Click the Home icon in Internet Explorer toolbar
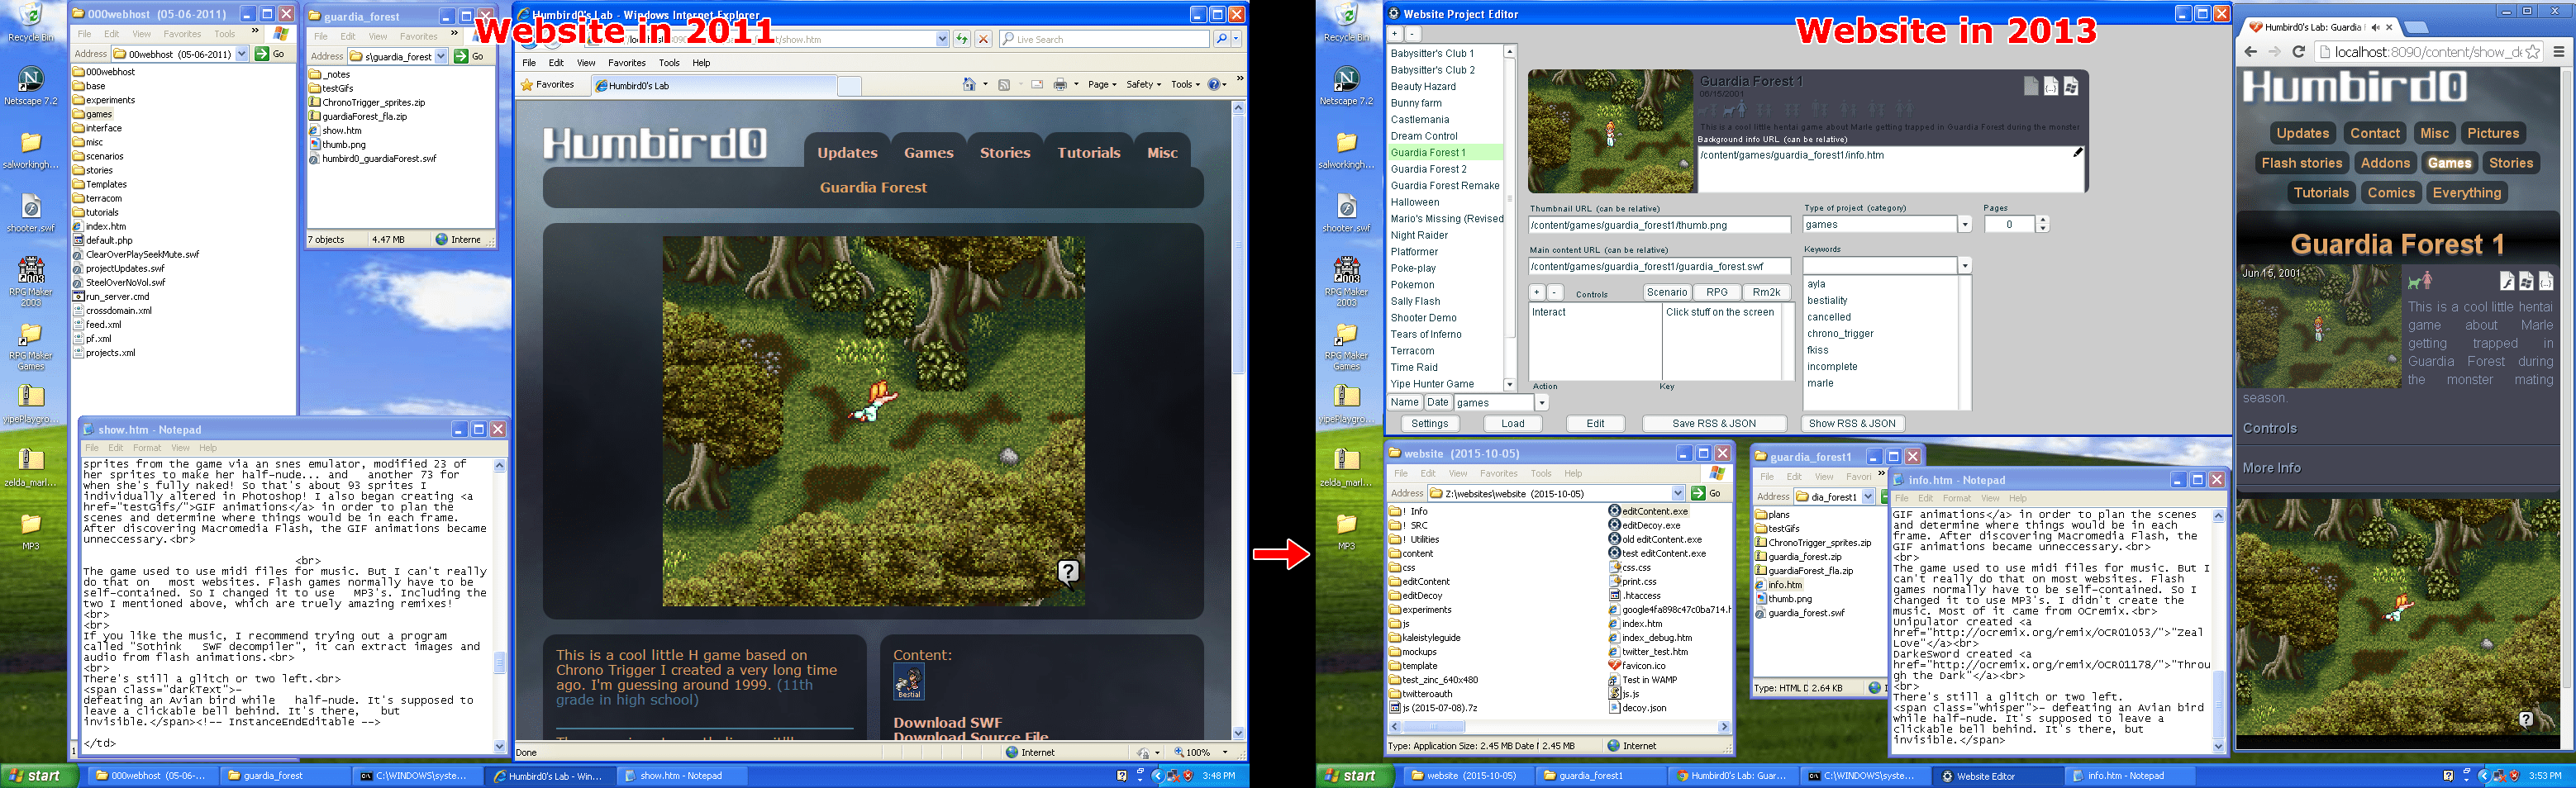 coord(968,85)
